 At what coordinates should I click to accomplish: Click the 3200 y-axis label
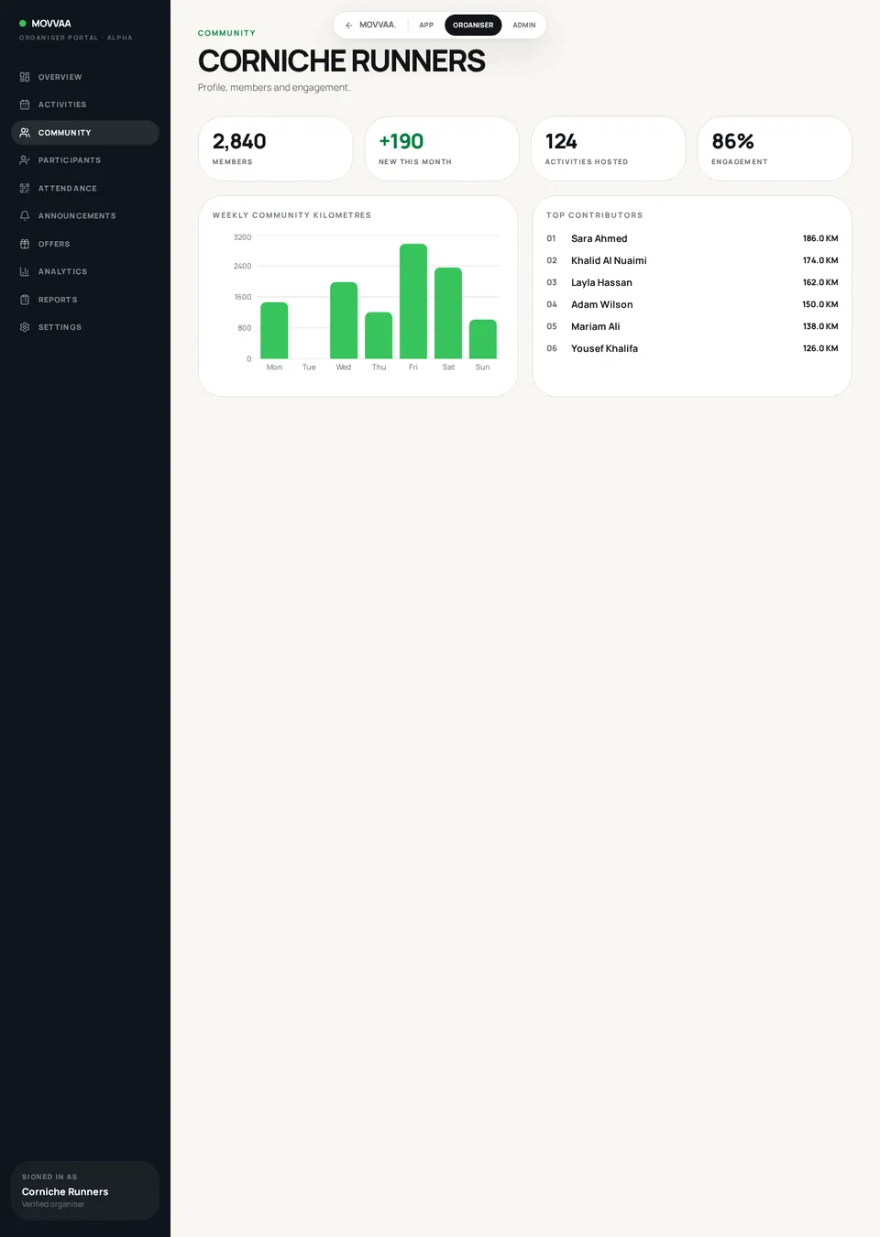click(x=242, y=237)
